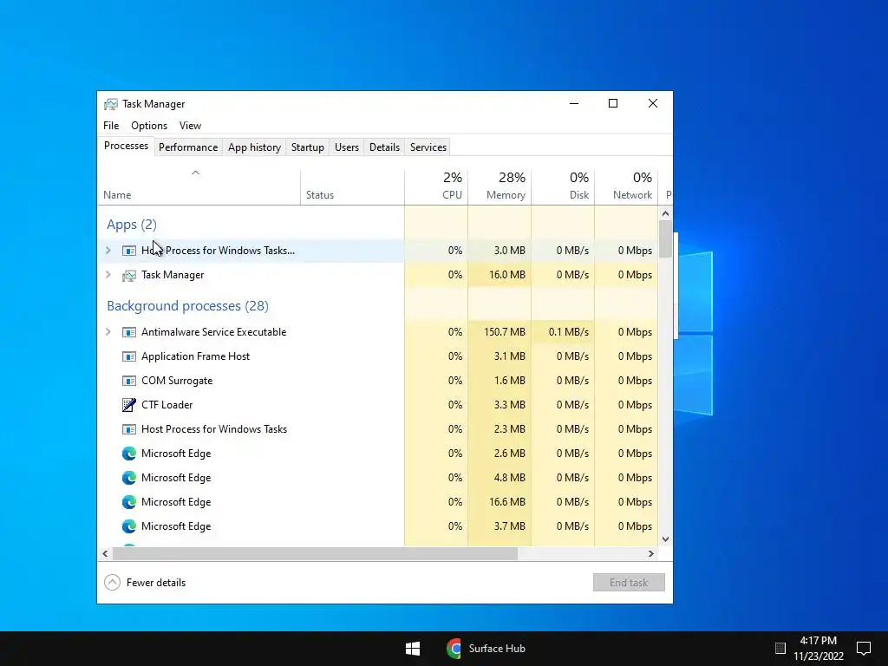This screenshot has width=888, height=666.
Task: Open the View menu
Action: pyautogui.click(x=190, y=126)
